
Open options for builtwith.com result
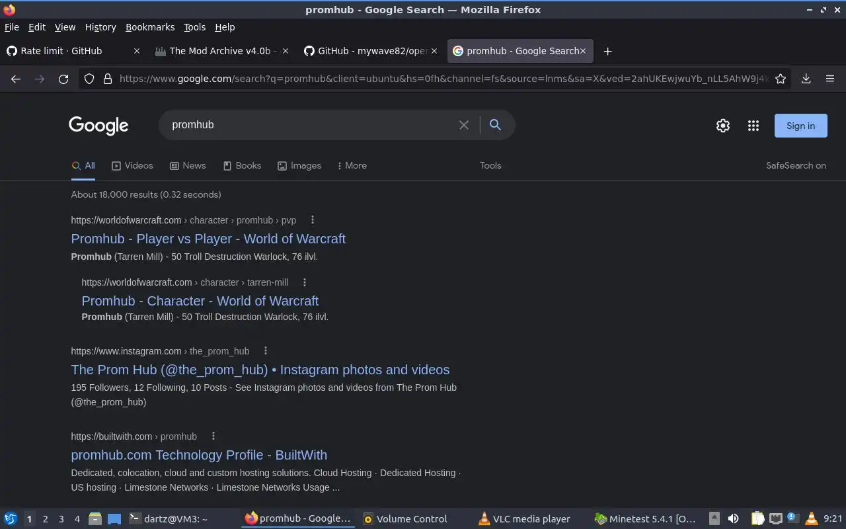(x=213, y=436)
